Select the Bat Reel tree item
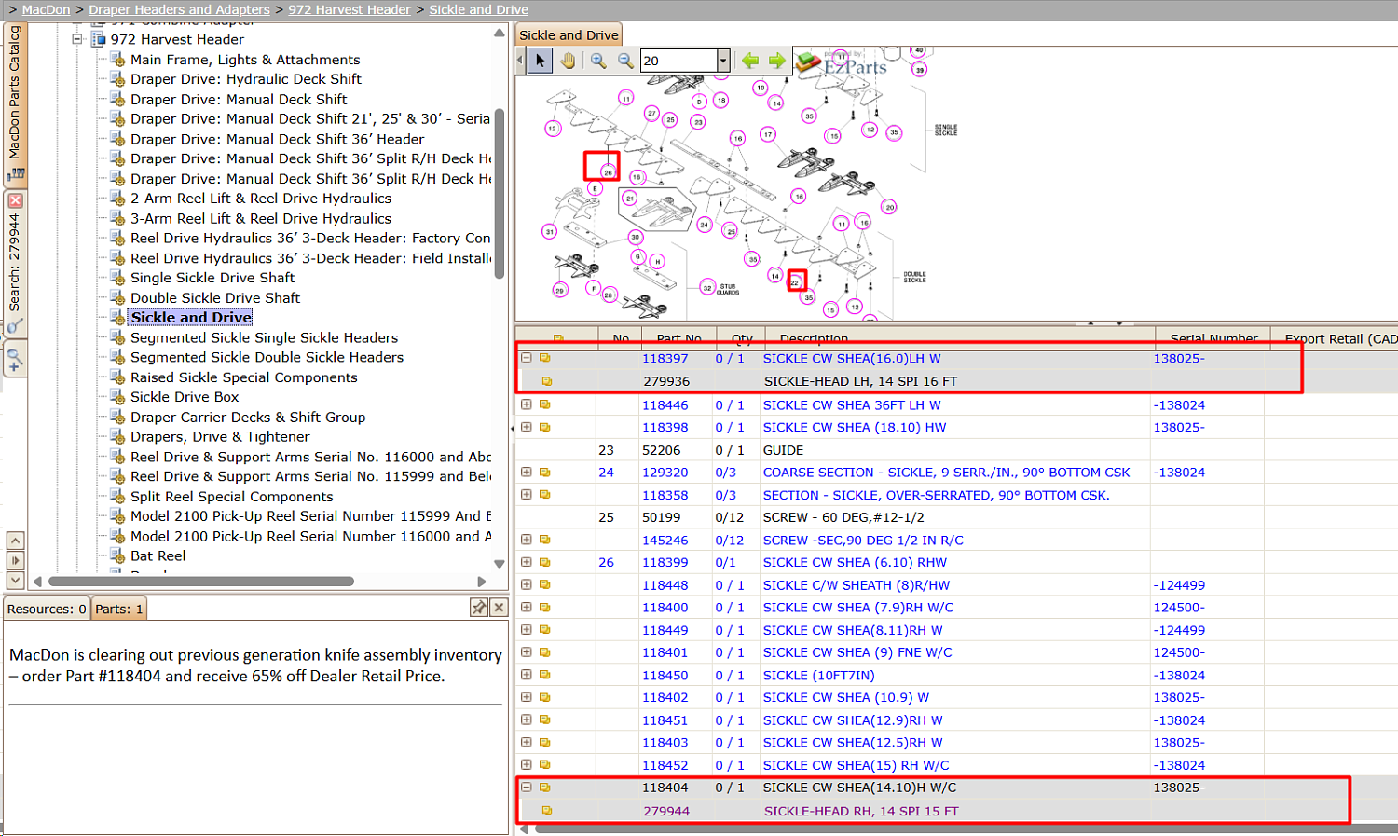The image size is (1398, 836). [158, 556]
